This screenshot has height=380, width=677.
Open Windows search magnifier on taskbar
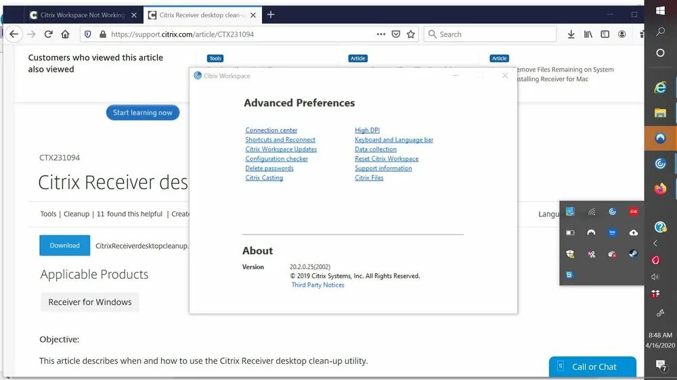click(x=660, y=32)
